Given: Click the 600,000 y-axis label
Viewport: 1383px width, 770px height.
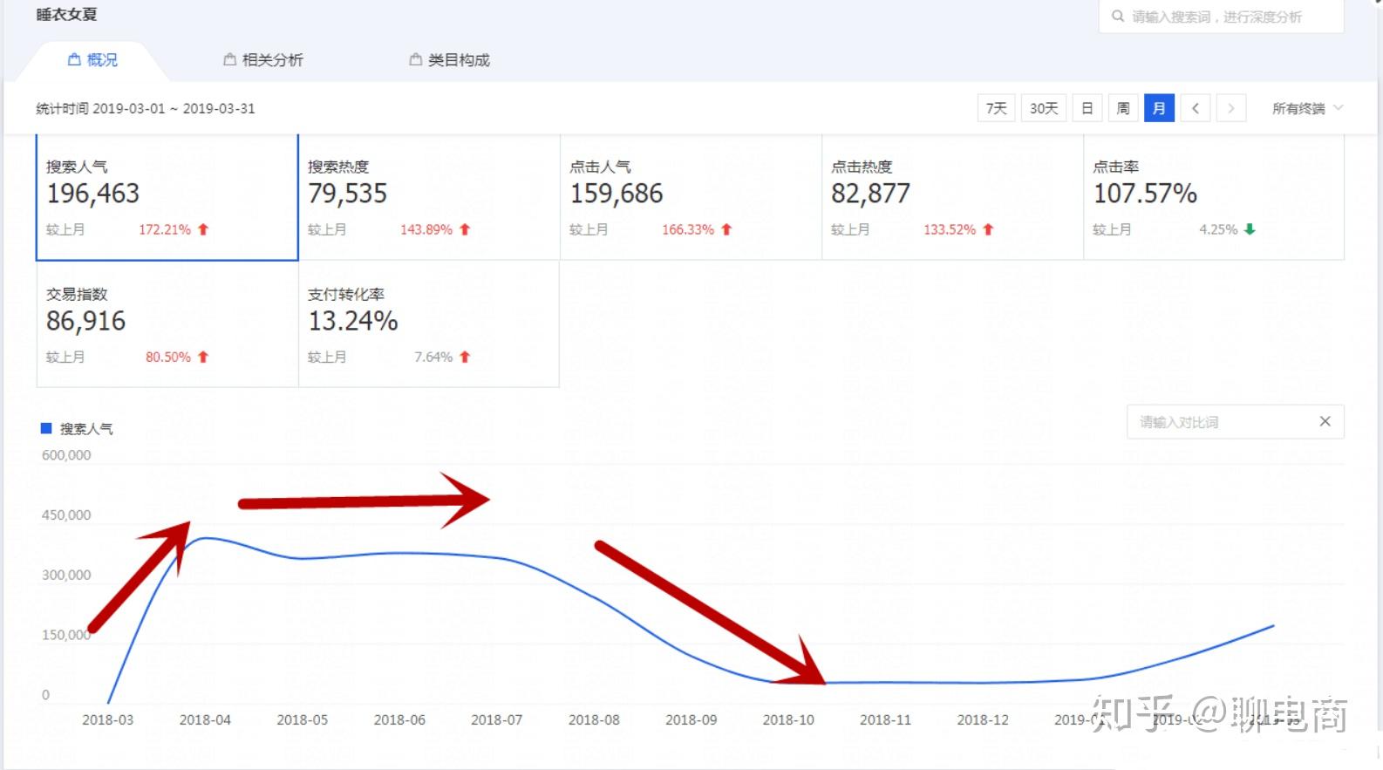Looking at the screenshot, I should pyautogui.click(x=66, y=455).
